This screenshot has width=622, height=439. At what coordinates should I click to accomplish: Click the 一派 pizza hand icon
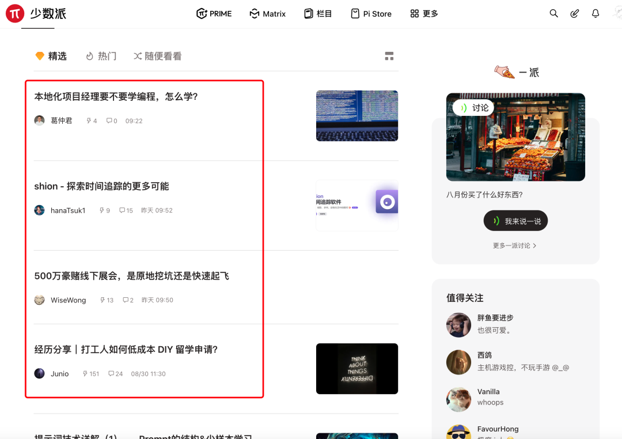pyautogui.click(x=504, y=72)
